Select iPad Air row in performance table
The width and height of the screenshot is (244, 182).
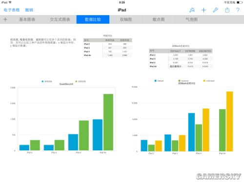tap(107, 55)
